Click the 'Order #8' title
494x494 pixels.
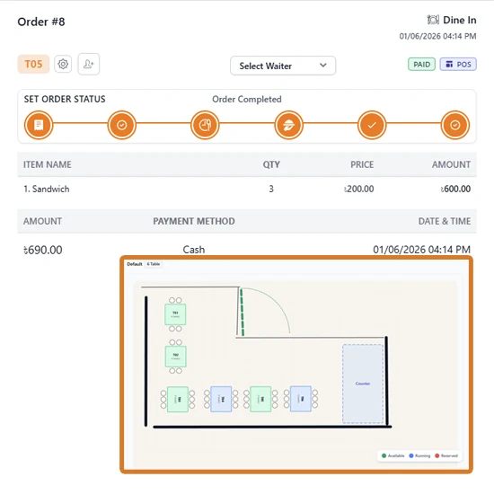[41, 22]
